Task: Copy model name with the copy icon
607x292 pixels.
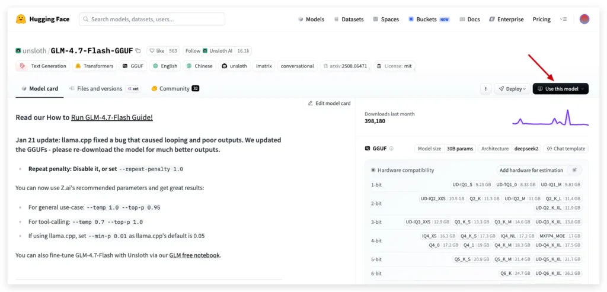Action: (138, 51)
